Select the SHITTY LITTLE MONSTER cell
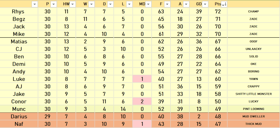Viewport: 280px width, 128px height. tap(253, 94)
